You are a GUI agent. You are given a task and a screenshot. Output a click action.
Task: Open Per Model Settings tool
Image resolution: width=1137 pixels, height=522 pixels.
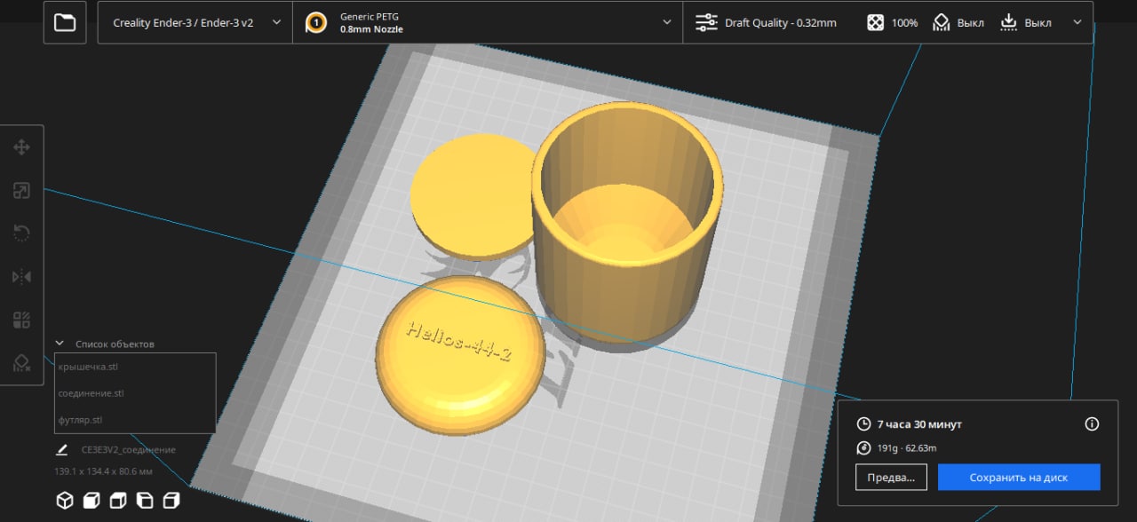click(22, 320)
